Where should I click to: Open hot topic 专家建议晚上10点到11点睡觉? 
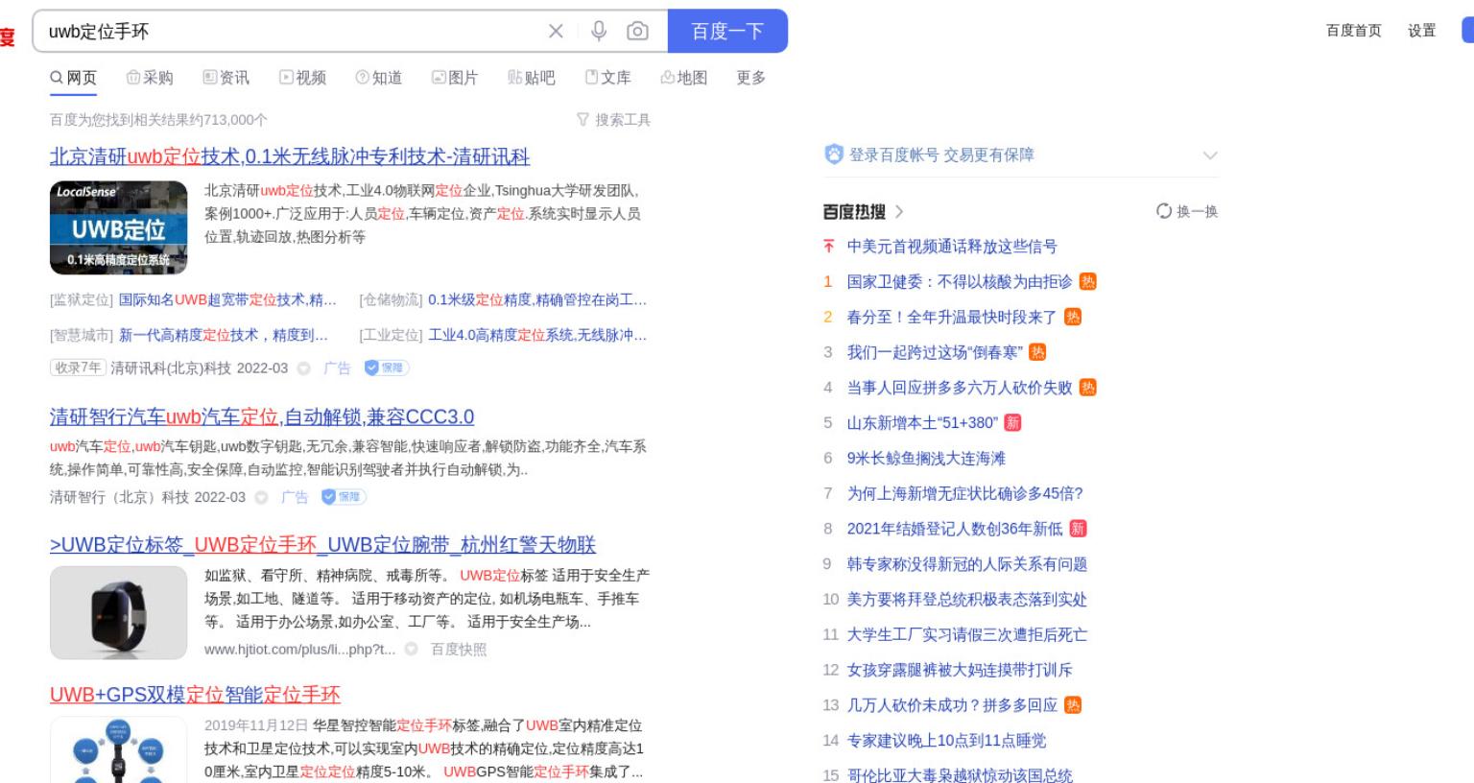click(946, 741)
